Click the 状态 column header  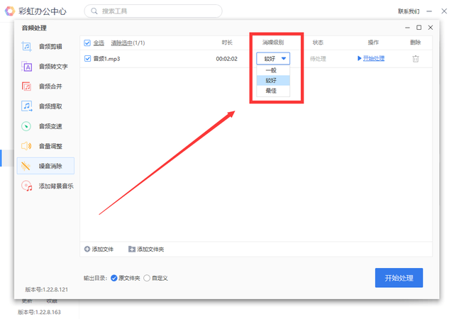click(318, 43)
